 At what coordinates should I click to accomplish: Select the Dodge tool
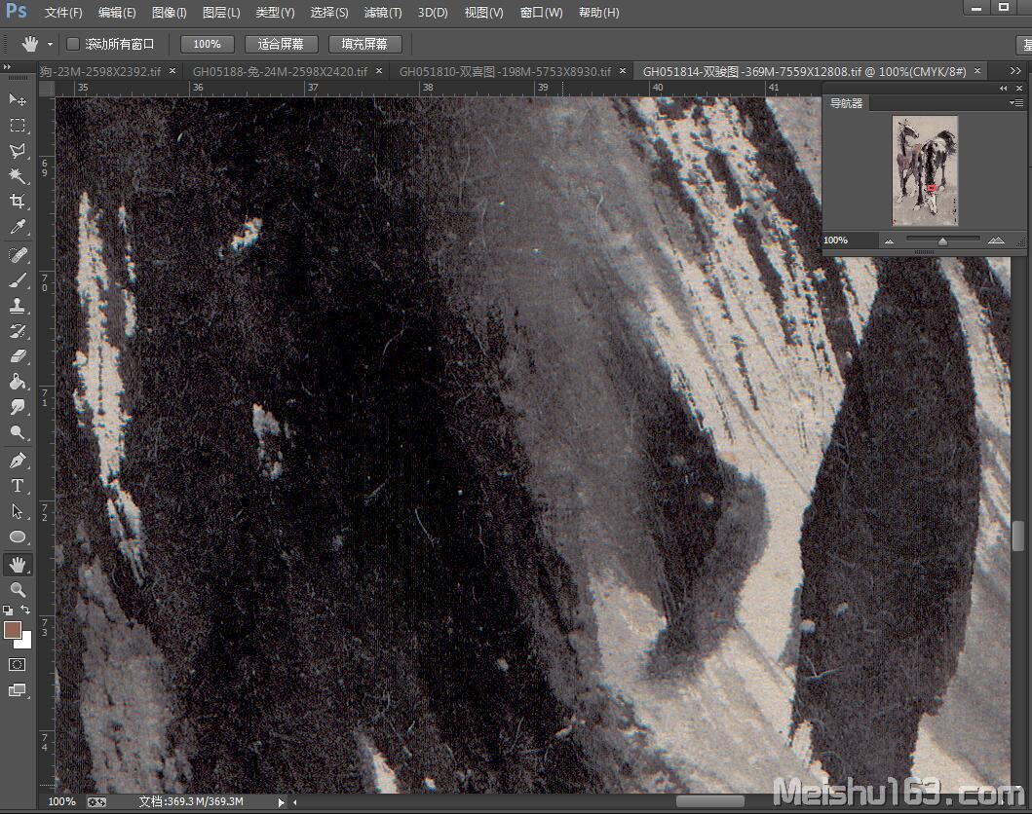(x=18, y=432)
